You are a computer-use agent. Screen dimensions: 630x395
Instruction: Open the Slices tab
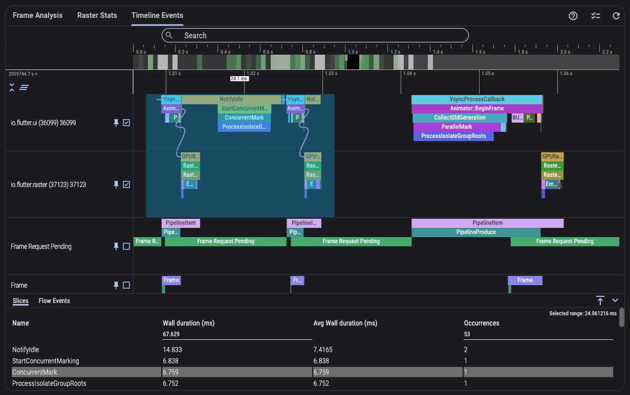(20, 300)
